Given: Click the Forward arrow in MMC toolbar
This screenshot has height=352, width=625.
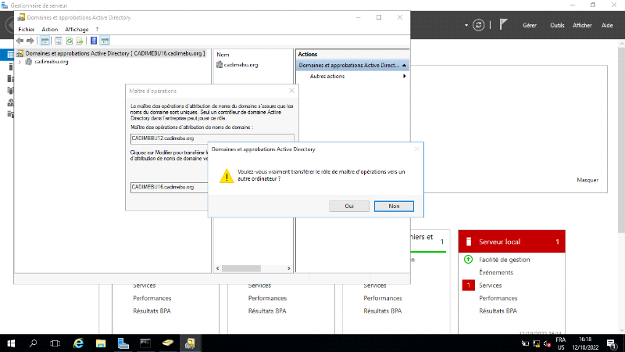Looking at the screenshot, I should (x=30, y=40).
